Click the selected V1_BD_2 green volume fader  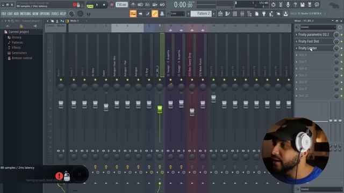coord(160,109)
